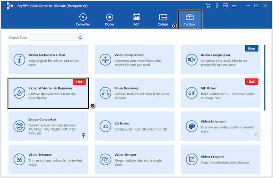Open the Video Trimmer title
273x178 pixels.
pyautogui.click(x=40, y=155)
